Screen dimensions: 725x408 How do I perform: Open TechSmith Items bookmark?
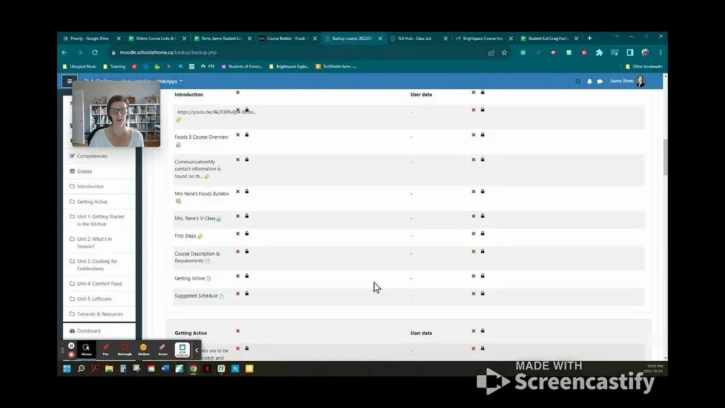337,66
